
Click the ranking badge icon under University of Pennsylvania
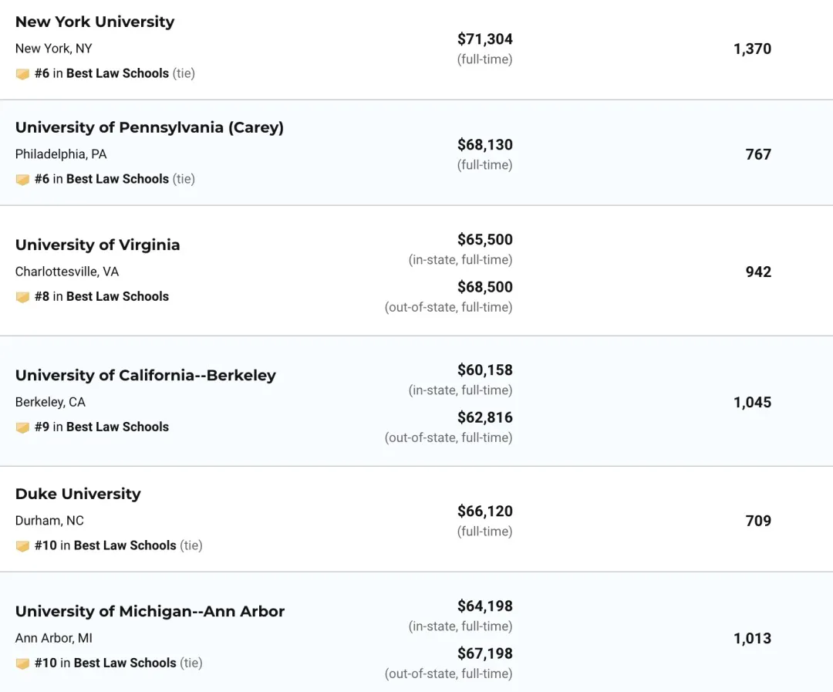point(22,180)
